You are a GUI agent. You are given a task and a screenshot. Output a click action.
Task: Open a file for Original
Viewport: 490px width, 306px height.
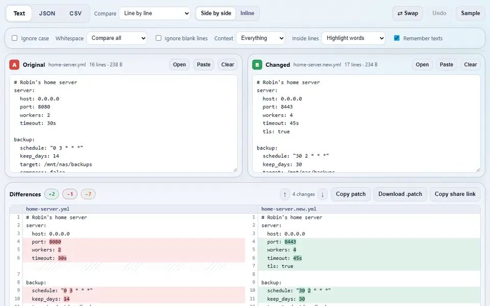(179, 65)
